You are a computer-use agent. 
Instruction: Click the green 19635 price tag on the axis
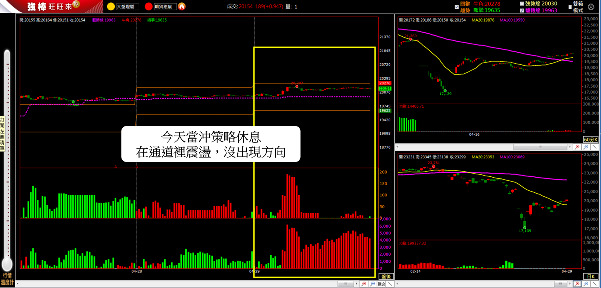point(385,110)
